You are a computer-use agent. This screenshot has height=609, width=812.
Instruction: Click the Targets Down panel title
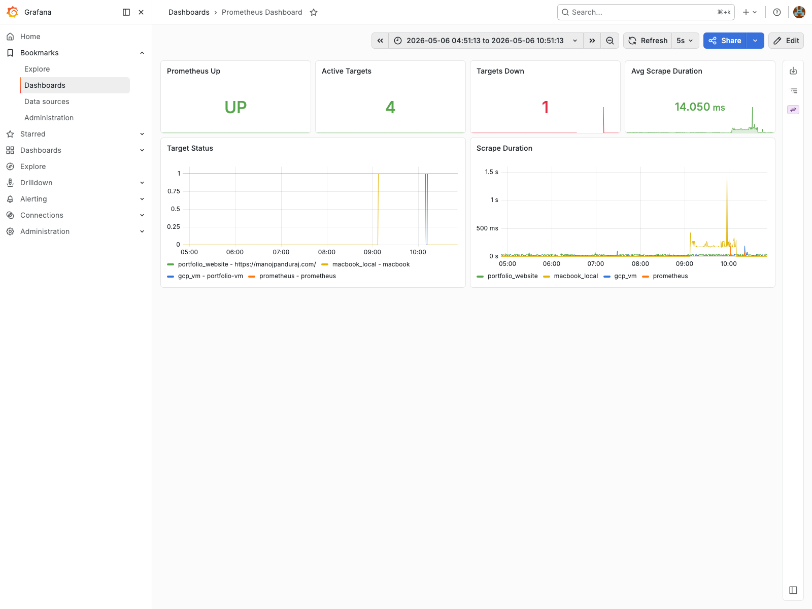(x=500, y=71)
